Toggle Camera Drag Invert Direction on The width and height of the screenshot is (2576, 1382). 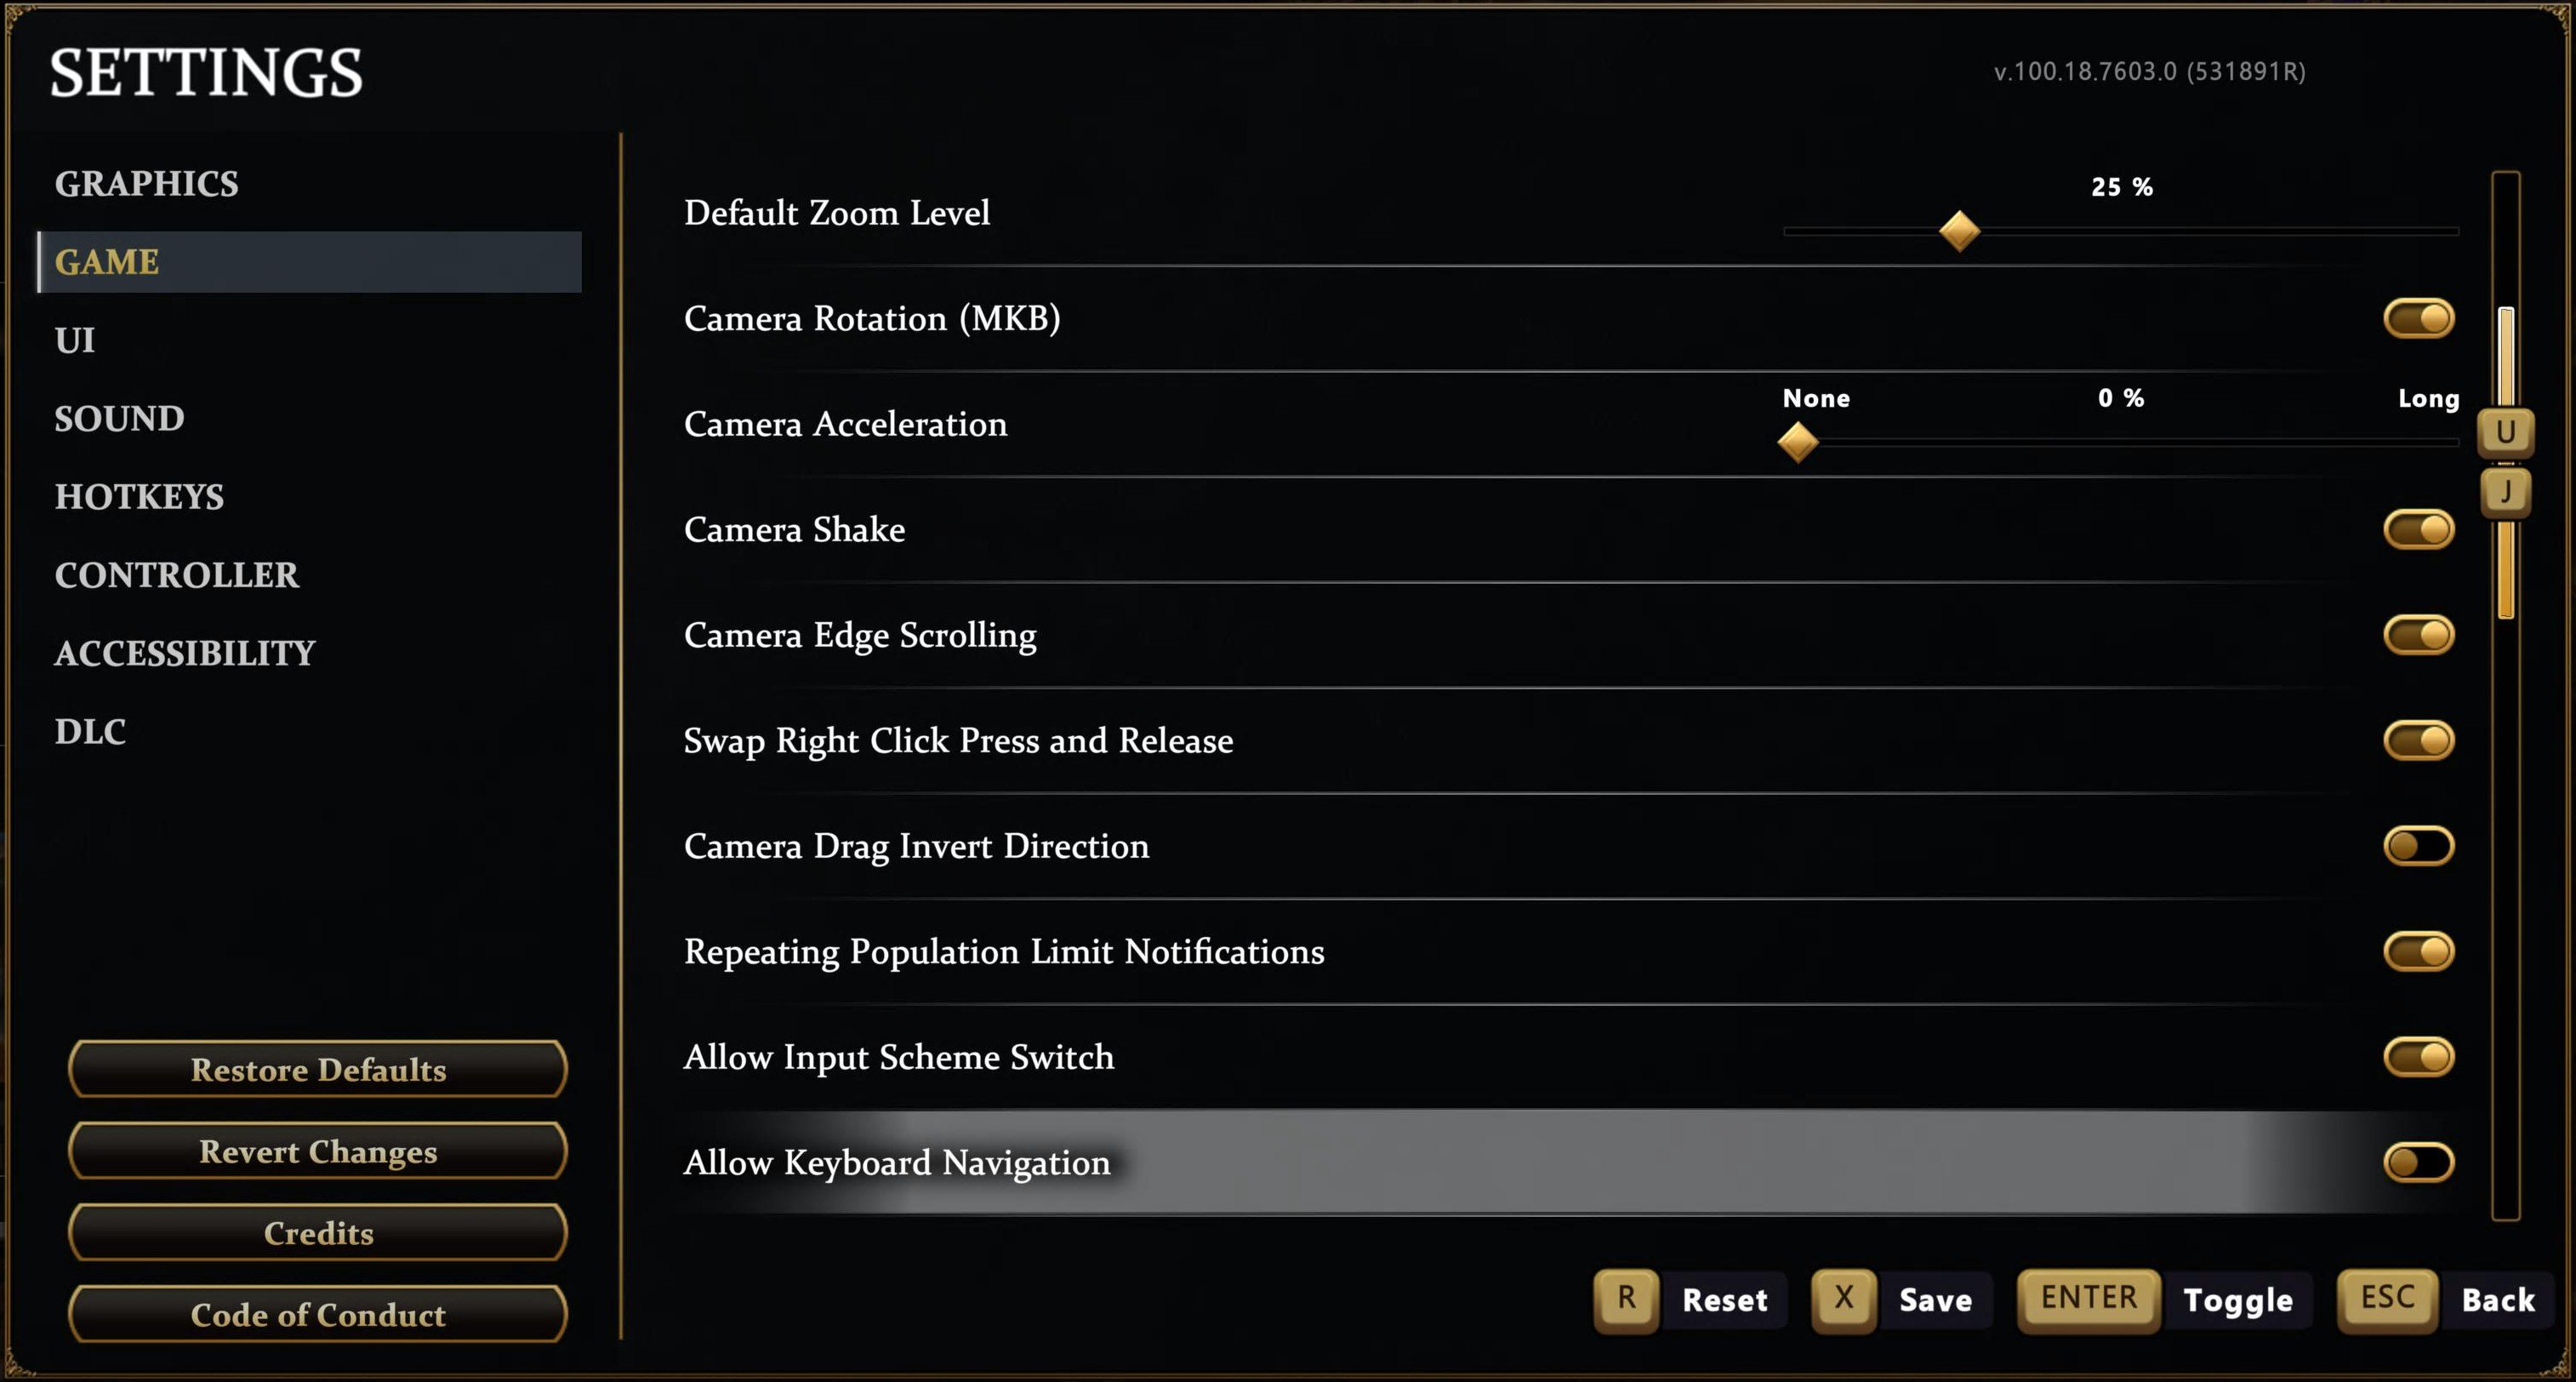2418,846
